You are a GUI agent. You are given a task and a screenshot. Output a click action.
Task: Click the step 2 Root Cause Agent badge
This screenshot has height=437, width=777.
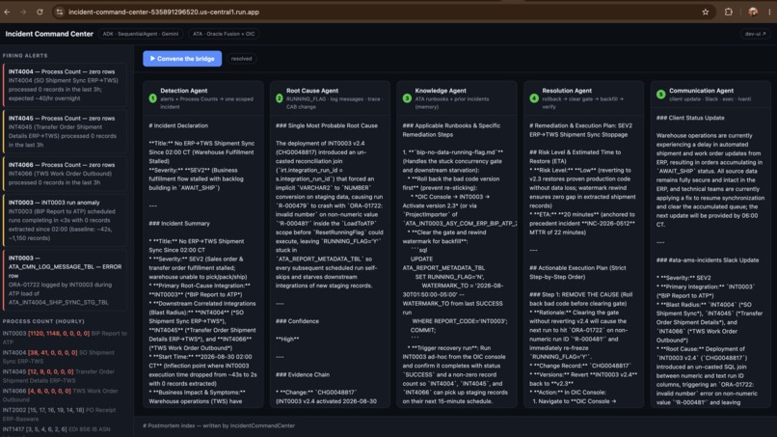(x=280, y=98)
